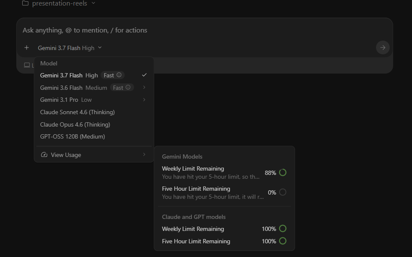Click the laptop icon below the input

pyautogui.click(x=27, y=65)
